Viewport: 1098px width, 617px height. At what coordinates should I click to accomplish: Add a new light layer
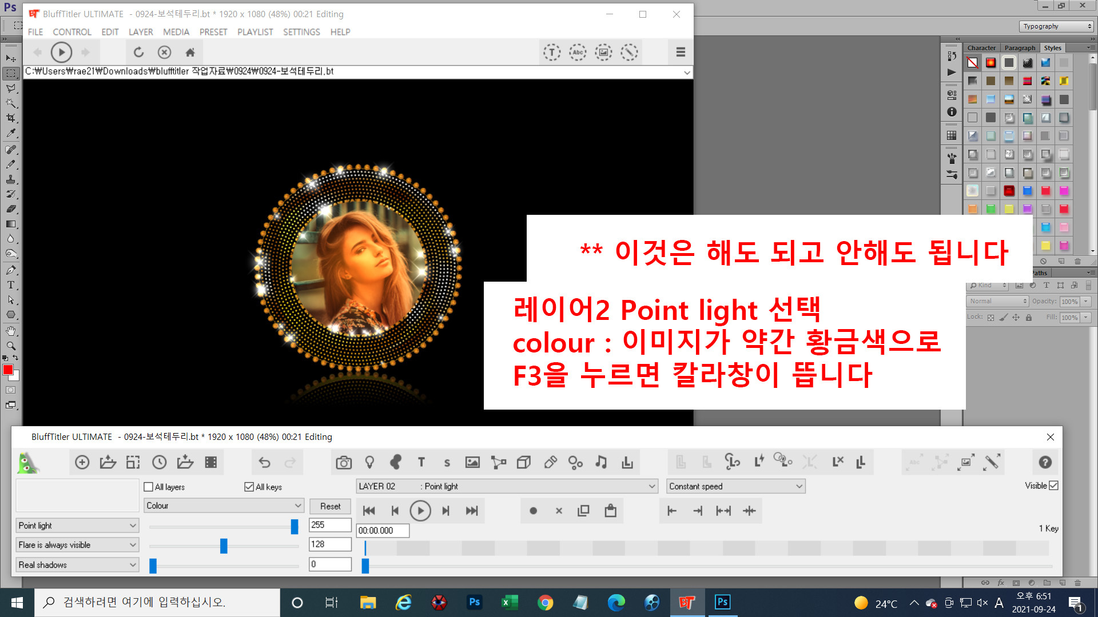[369, 462]
